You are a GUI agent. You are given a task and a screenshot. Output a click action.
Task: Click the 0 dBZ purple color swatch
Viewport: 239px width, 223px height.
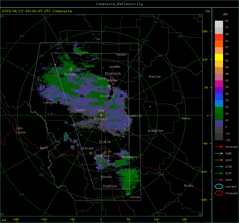219,124
